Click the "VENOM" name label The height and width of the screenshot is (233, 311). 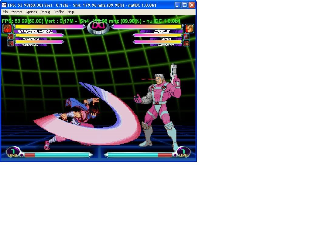pos(166,39)
